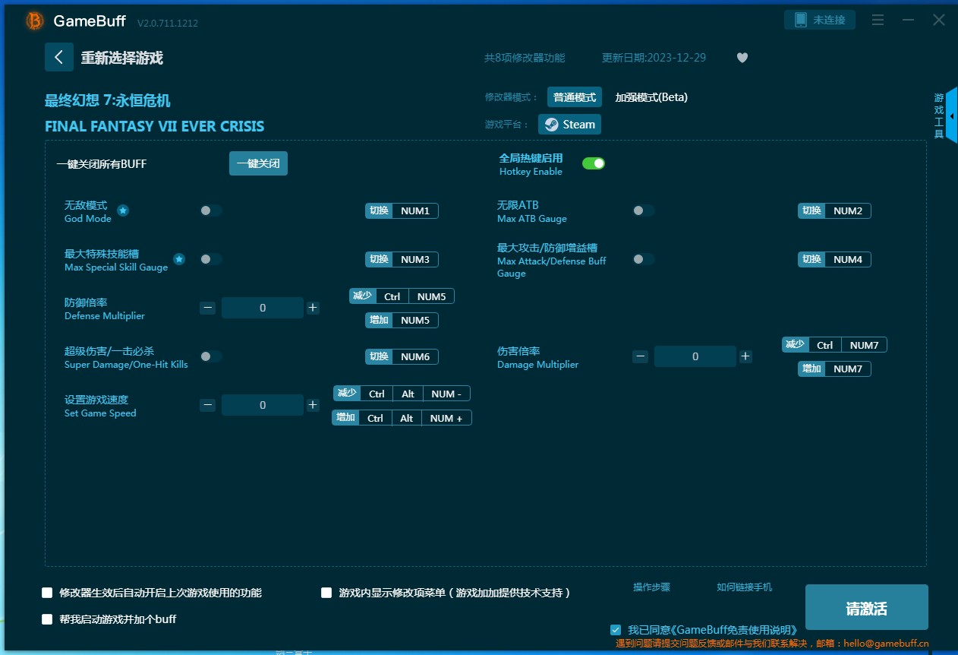Increase the Defense Multiplier with plus button
Image resolution: width=958 pixels, height=655 pixels.
point(313,308)
